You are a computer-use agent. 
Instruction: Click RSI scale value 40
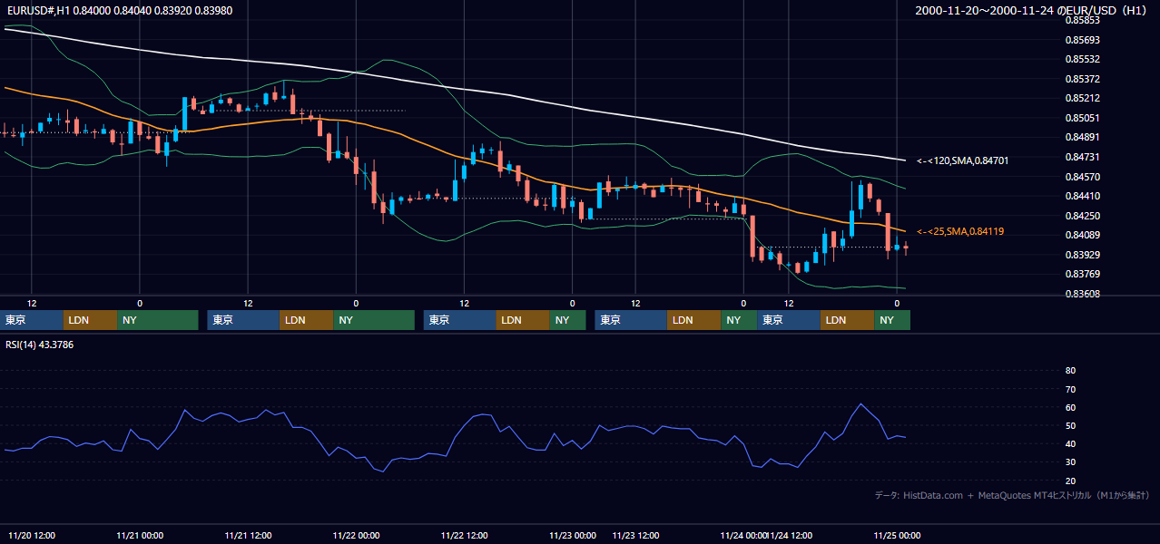coord(1070,444)
